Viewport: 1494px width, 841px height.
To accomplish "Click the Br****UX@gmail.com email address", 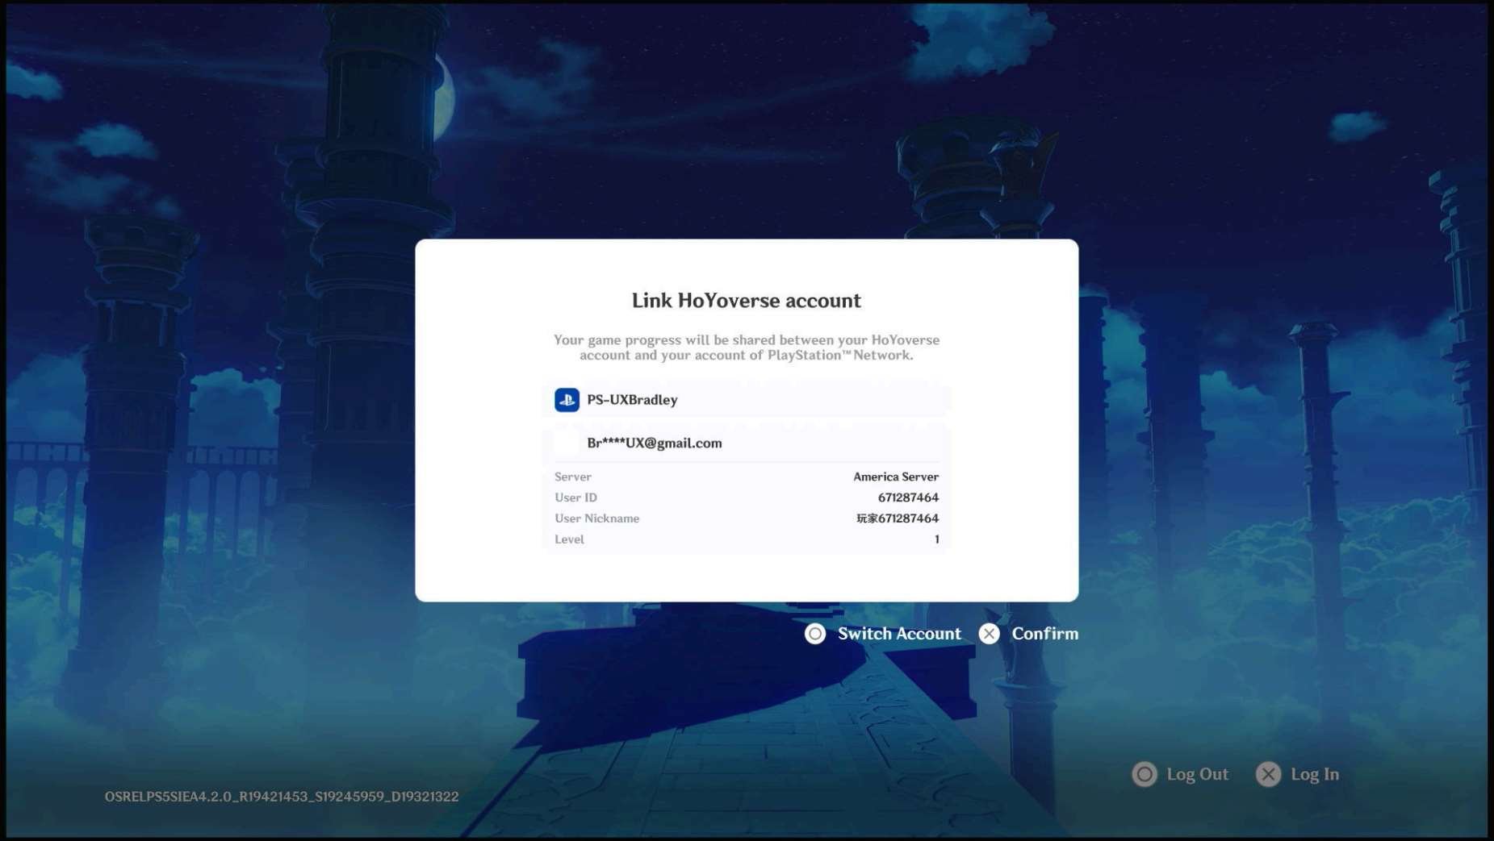I will click(x=655, y=443).
